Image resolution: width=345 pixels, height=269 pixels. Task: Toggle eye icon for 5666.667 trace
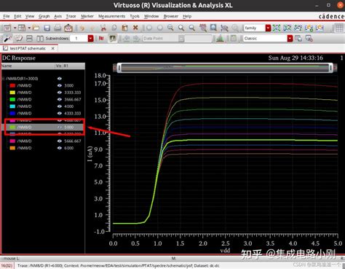pos(60,141)
